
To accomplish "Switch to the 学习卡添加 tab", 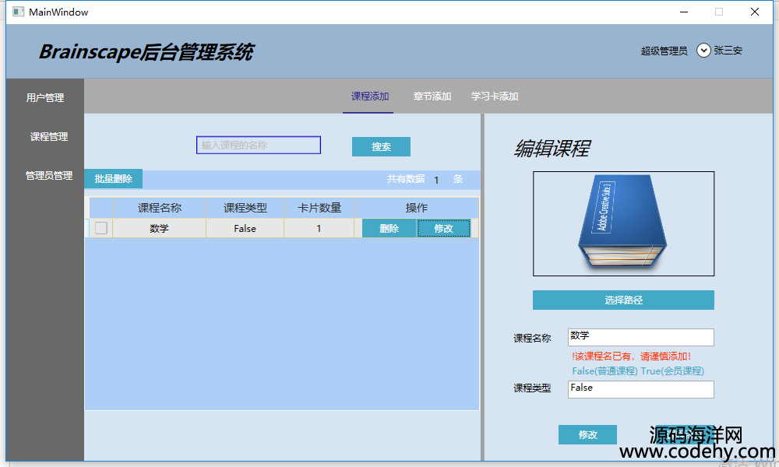I will tap(495, 97).
